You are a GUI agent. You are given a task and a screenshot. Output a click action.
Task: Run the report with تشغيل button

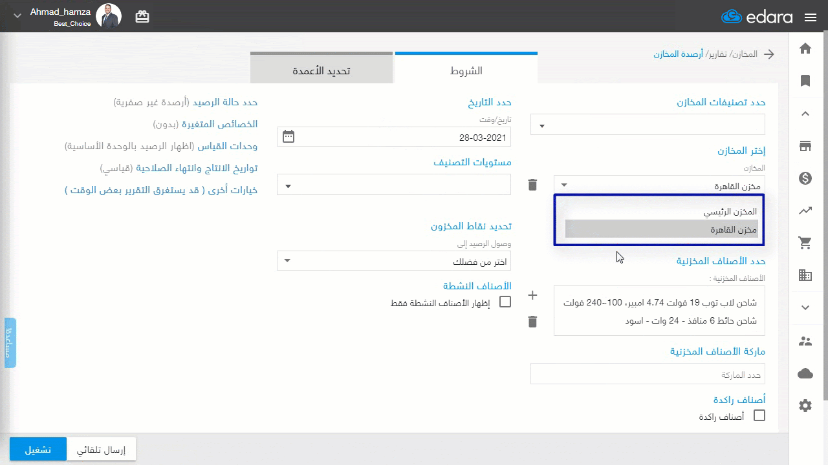coord(38,449)
